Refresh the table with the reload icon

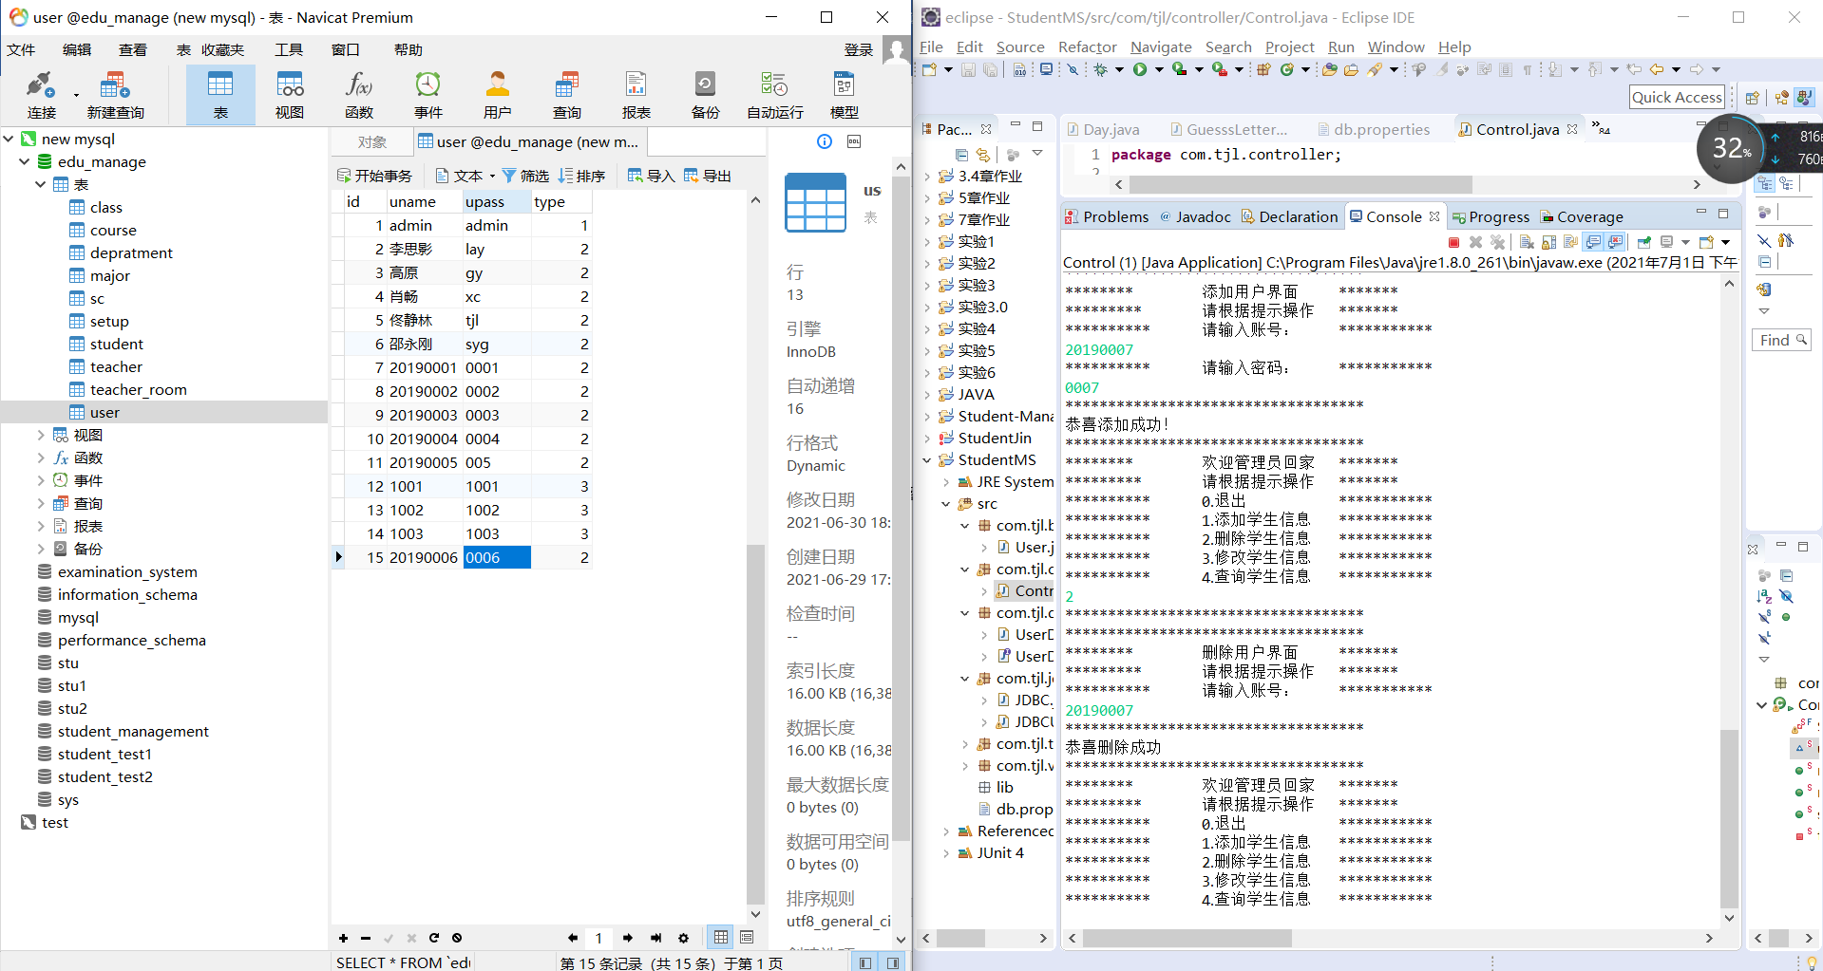click(434, 938)
